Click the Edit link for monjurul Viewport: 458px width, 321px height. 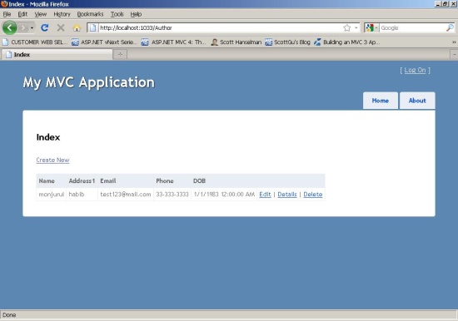pyautogui.click(x=265, y=195)
